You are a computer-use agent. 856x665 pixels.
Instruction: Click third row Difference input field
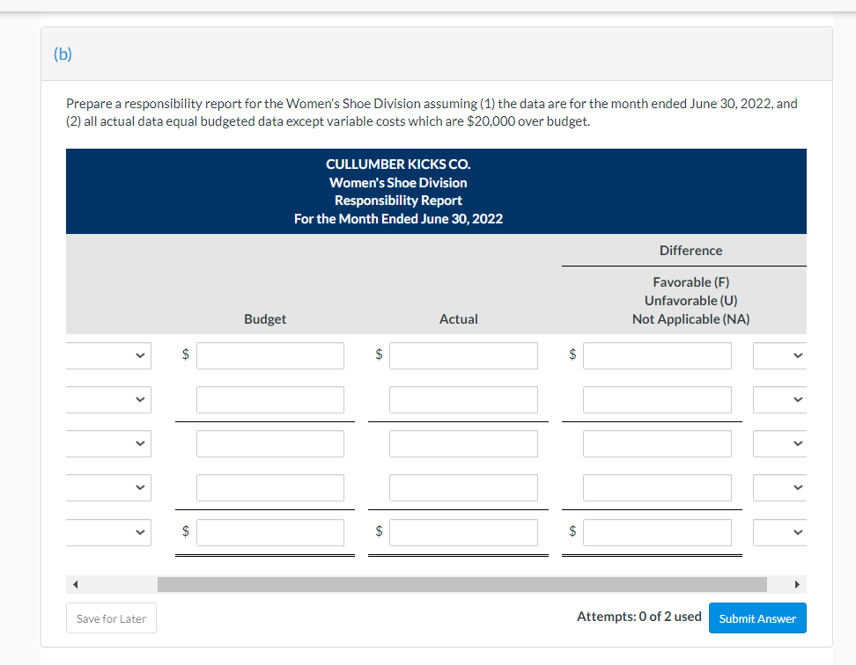click(657, 443)
